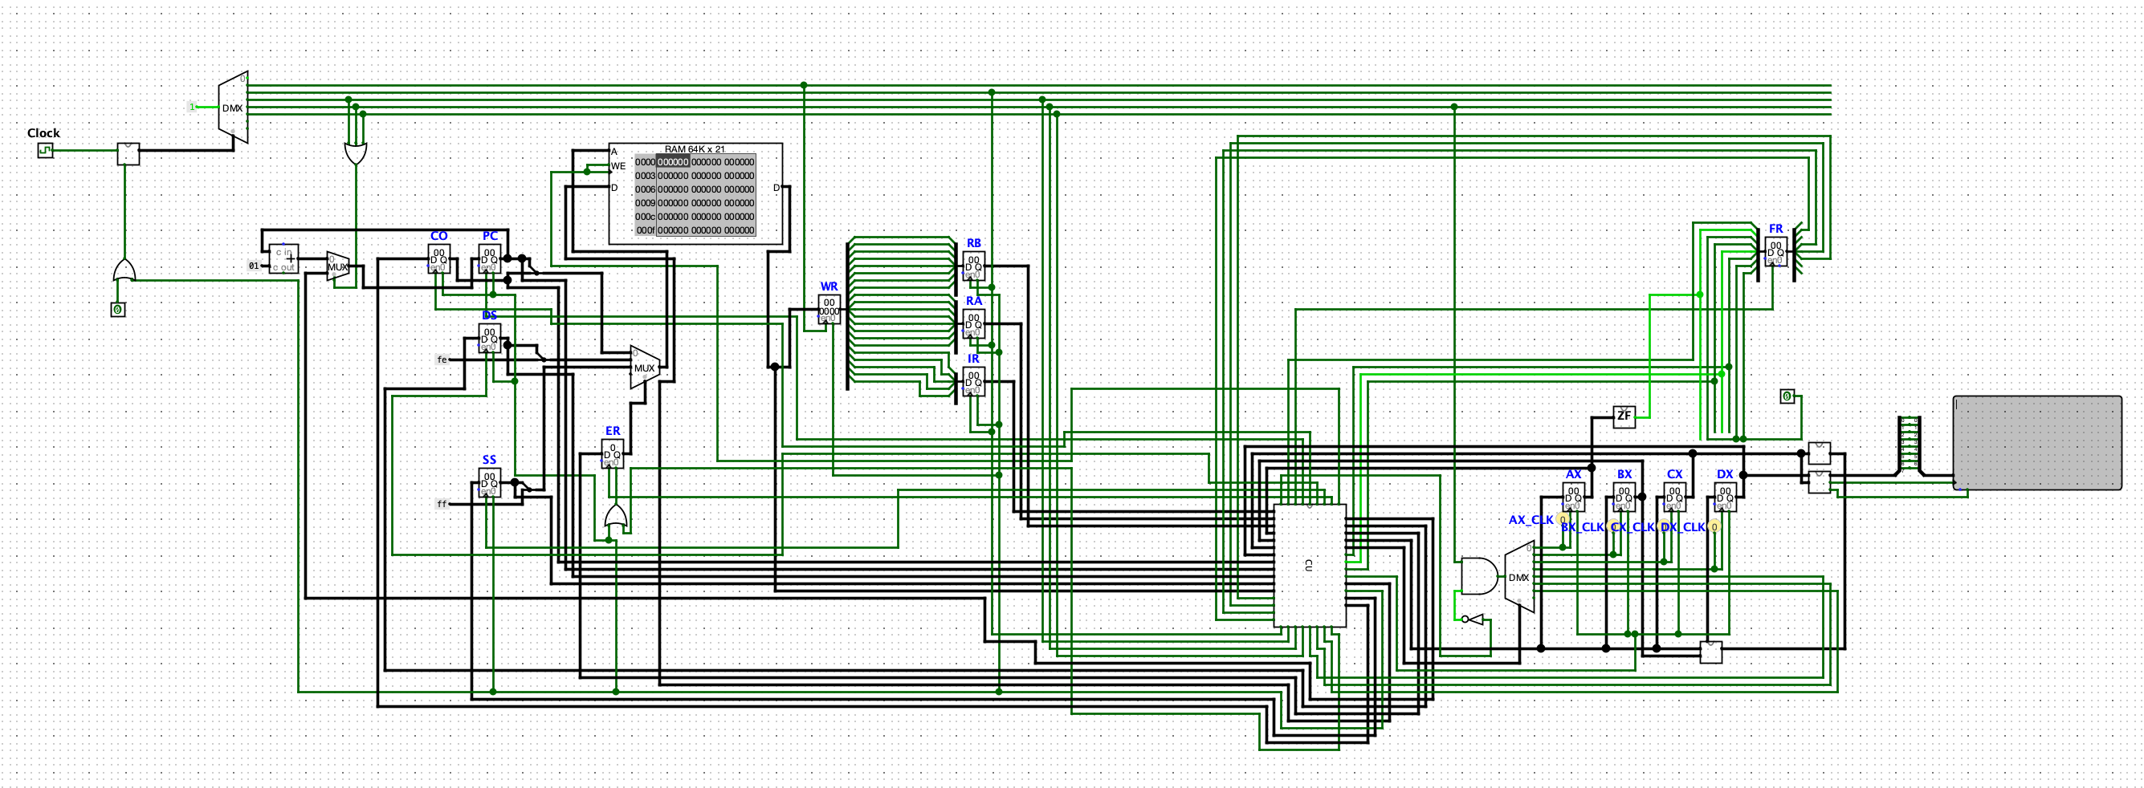The height and width of the screenshot is (788, 2144).
Task: Select the constant 01 by the adder
Action: pos(254,266)
